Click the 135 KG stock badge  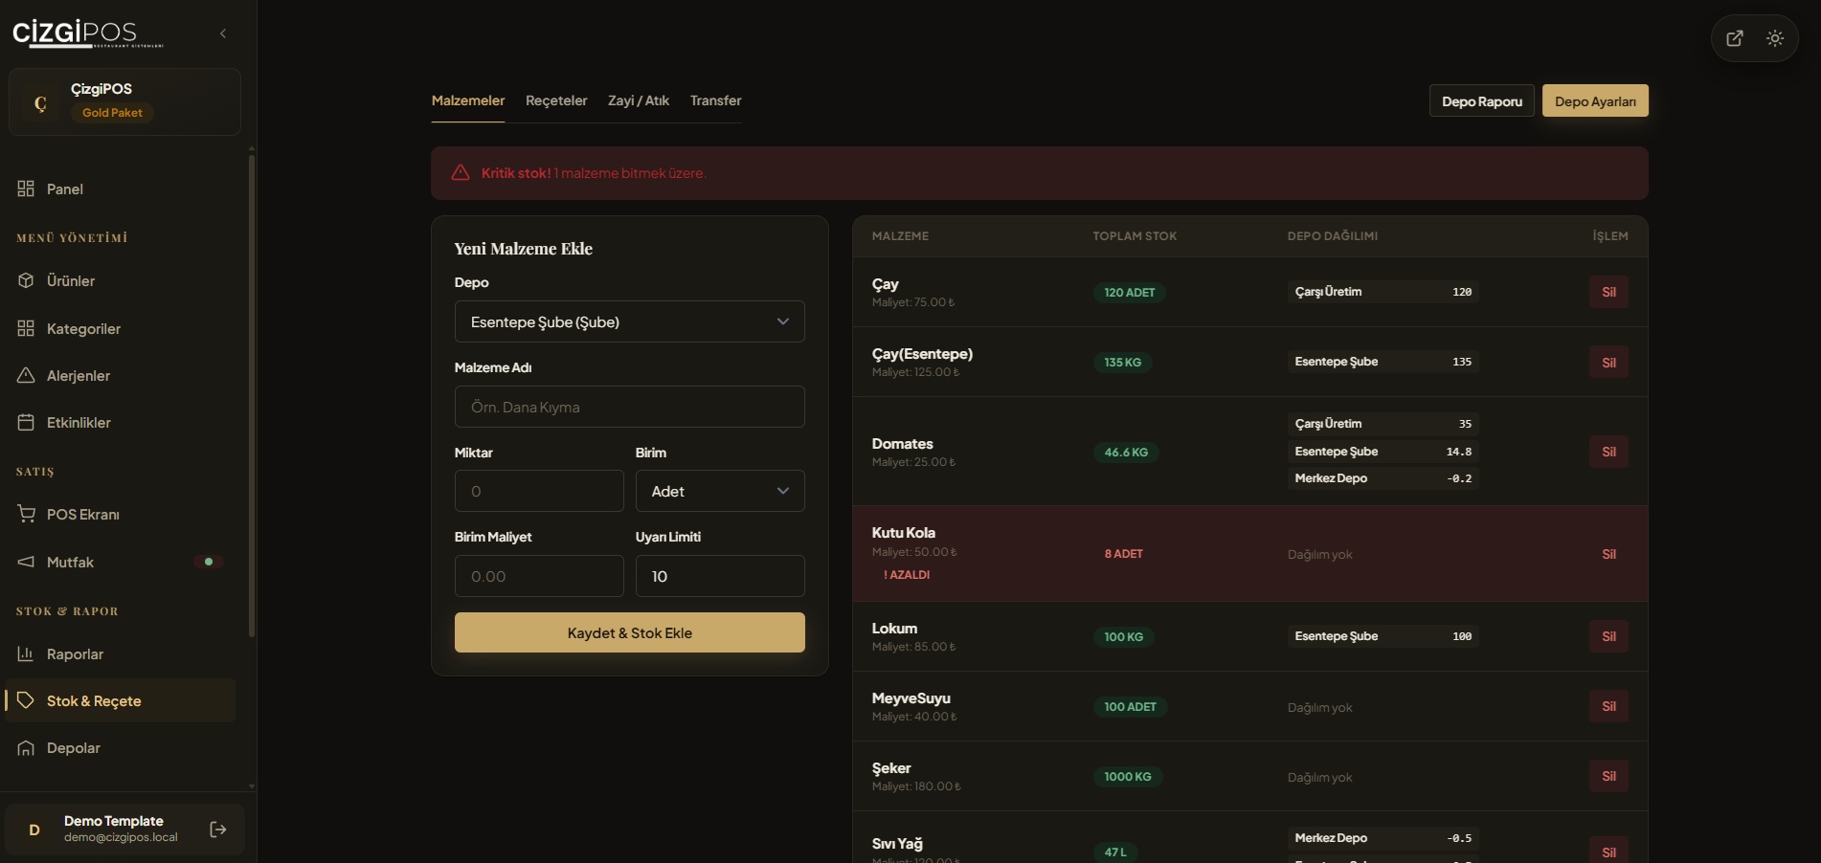click(x=1123, y=363)
